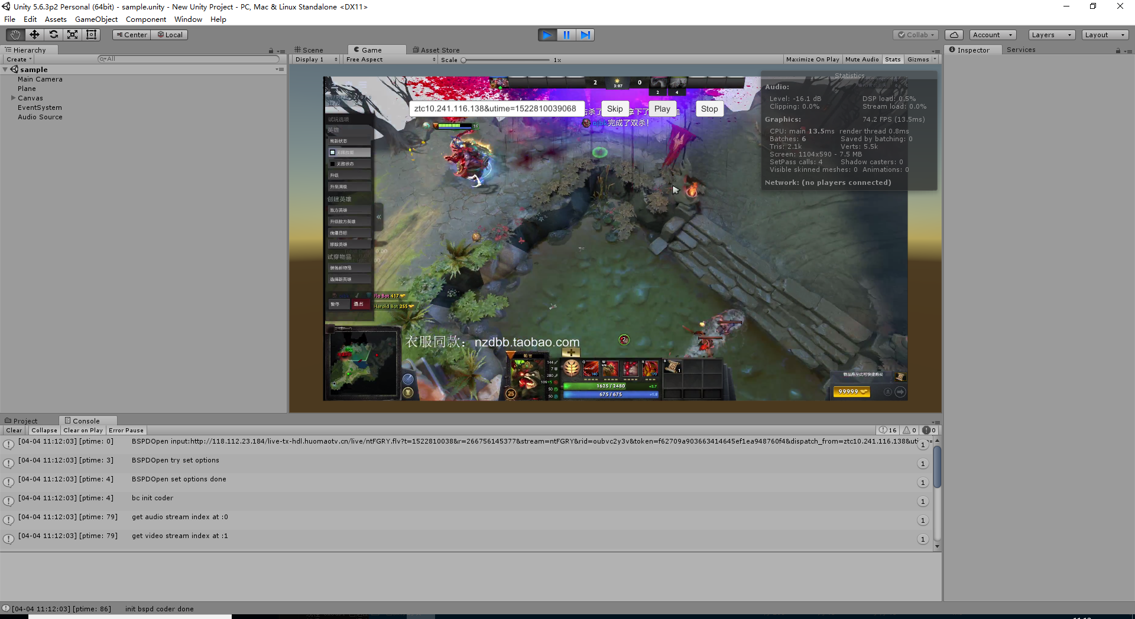Open the Layout dropdown

[x=1105, y=35]
